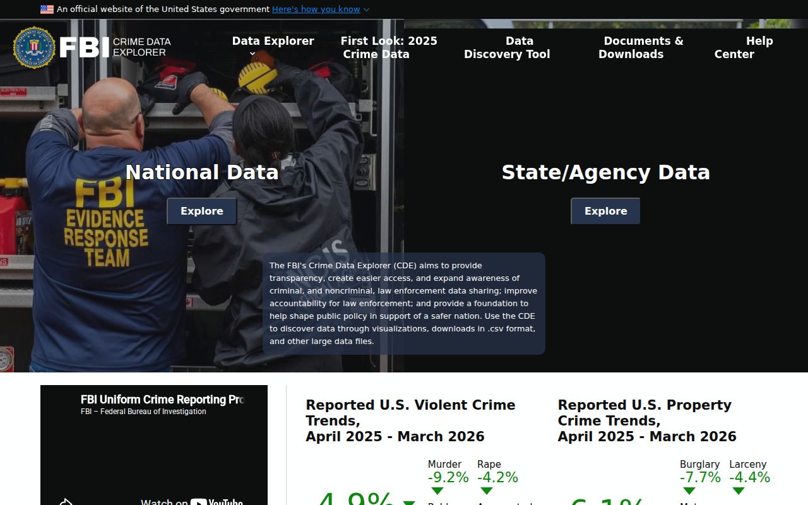Open Documents & Downloads
This screenshot has height=505, width=808.
(641, 47)
